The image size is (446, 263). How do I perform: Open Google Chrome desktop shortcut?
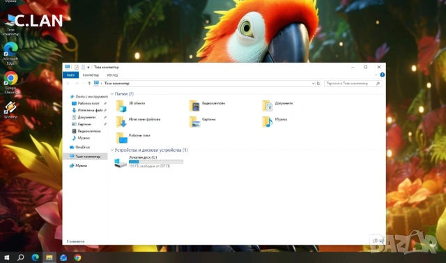tap(10, 83)
